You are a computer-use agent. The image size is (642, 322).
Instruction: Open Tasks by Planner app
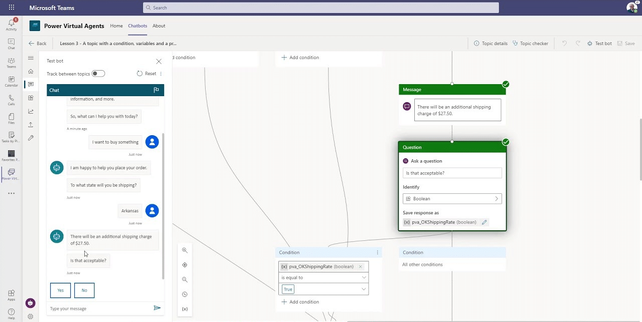pos(11,137)
